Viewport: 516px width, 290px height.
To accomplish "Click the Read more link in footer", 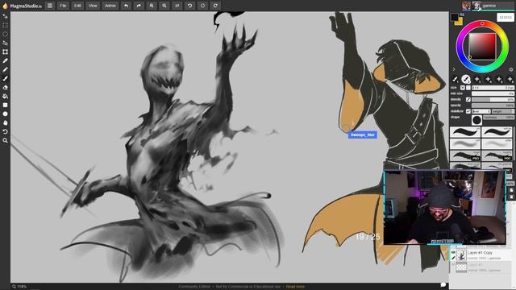I will click(295, 287).
